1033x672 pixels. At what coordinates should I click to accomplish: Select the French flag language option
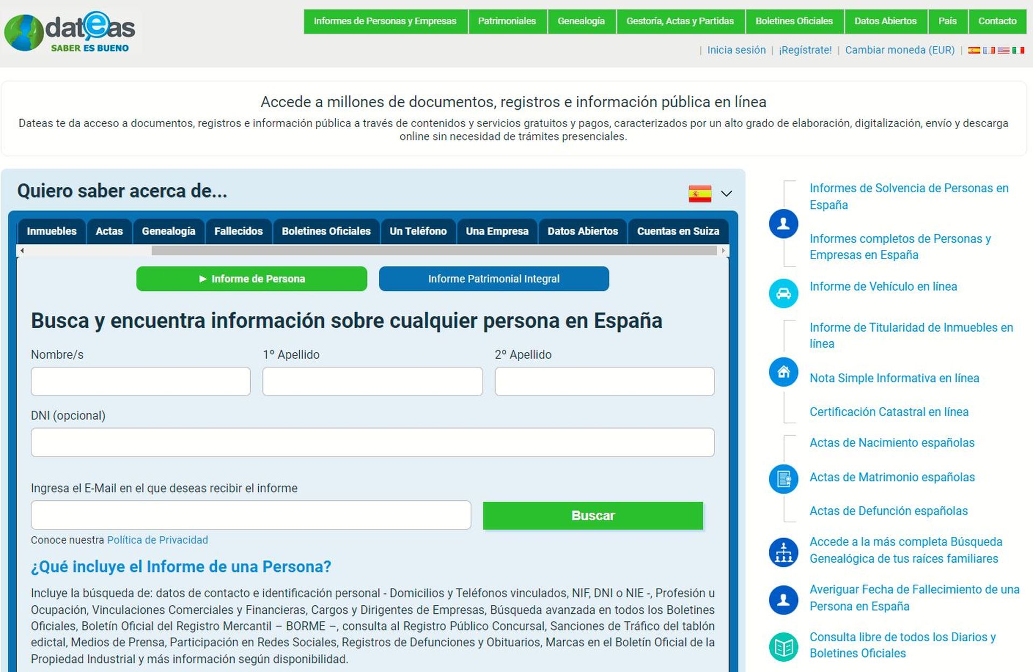[988, 50]
